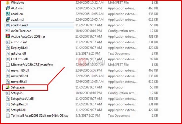Select file name autorun.inf
The height and width of the screenshot is (124, 182).
tap(19, 42)
